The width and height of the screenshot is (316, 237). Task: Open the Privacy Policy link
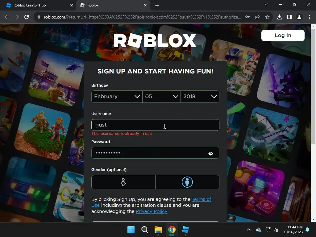[x=151, y=211]
